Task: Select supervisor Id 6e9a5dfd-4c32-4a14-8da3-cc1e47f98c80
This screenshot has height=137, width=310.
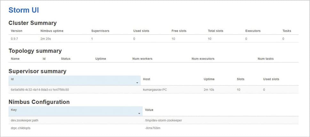Action: tap(40, 90)
